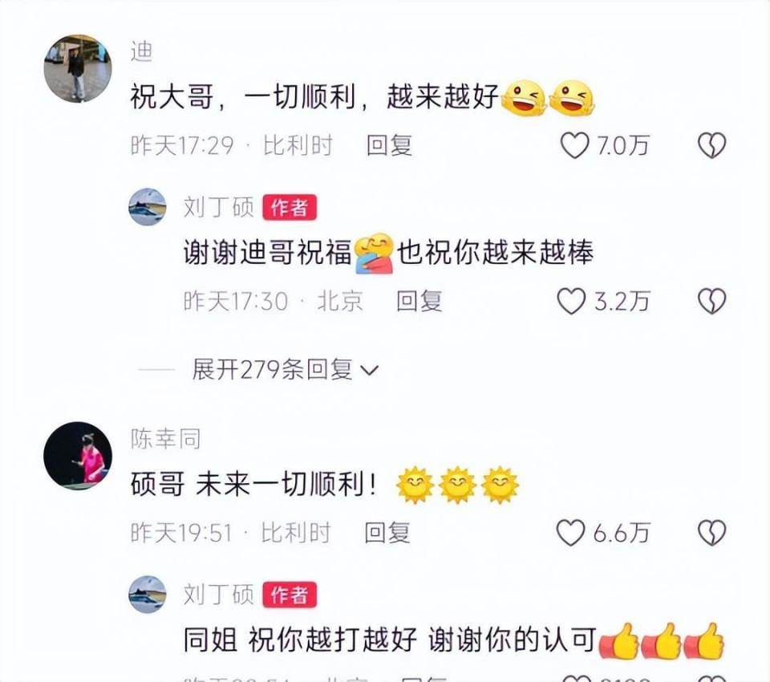Screen dimensions: 770x682
Task: Reply to 刘丁硕's 北京 comment at 17:30
Action: (419, 301)
